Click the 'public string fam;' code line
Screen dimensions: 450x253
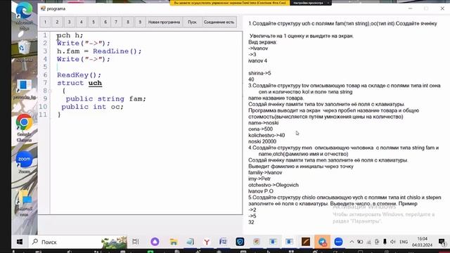[106, 99]
